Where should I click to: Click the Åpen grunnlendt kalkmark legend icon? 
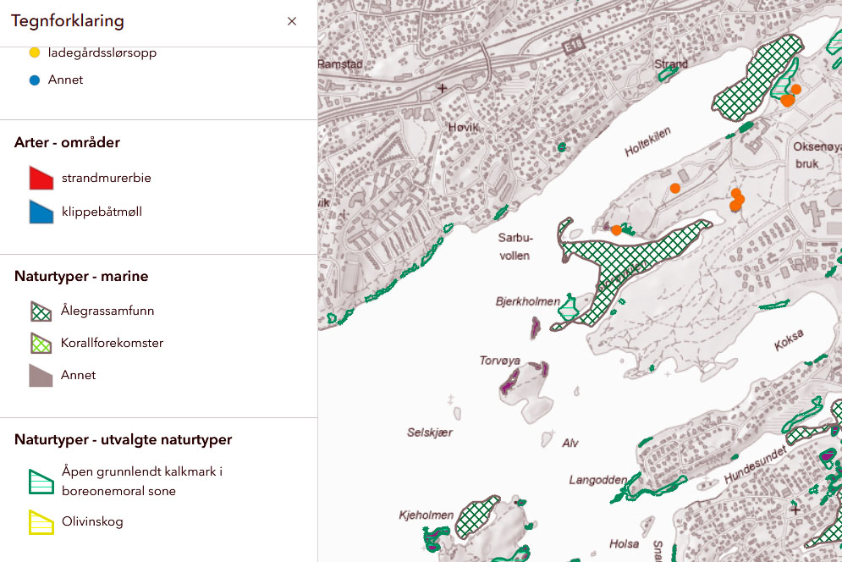point(41,482)
